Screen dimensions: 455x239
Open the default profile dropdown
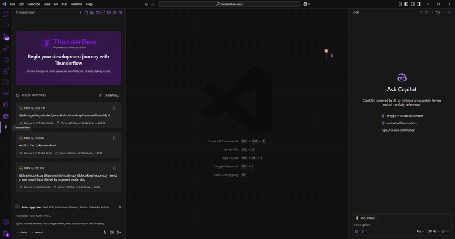point(38,232)
